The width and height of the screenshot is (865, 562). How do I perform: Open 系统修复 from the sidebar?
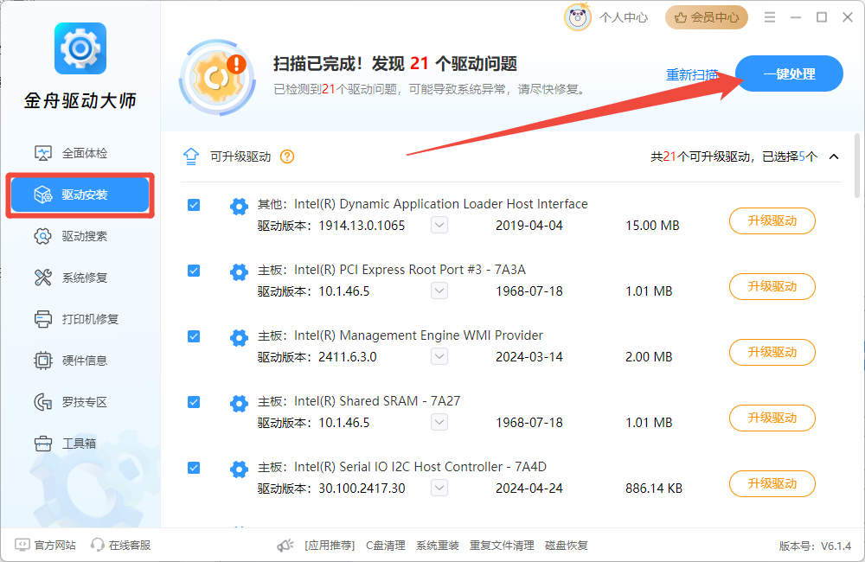(80, 278)
